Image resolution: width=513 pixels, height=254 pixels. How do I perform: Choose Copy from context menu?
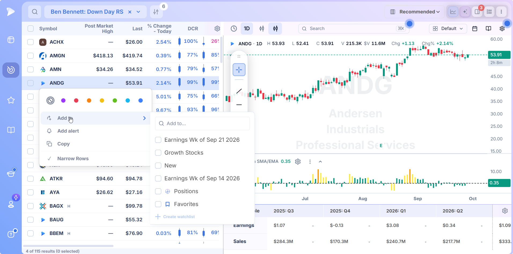tap(96, 144)
